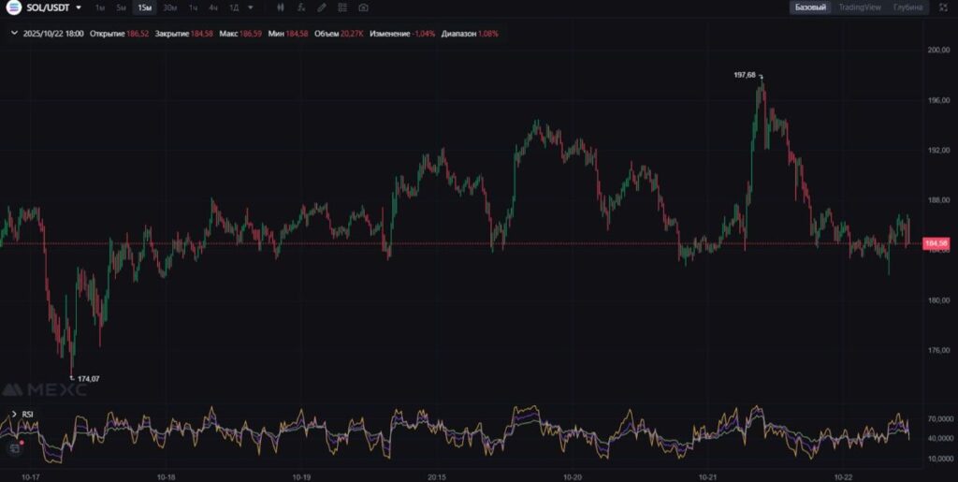Select the 30м timeframe
Viewport: 958px width, 482px height.
click(169, 7)
